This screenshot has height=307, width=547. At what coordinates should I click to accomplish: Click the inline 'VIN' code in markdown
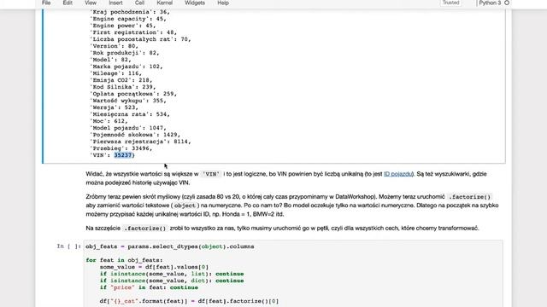point(211,174)
